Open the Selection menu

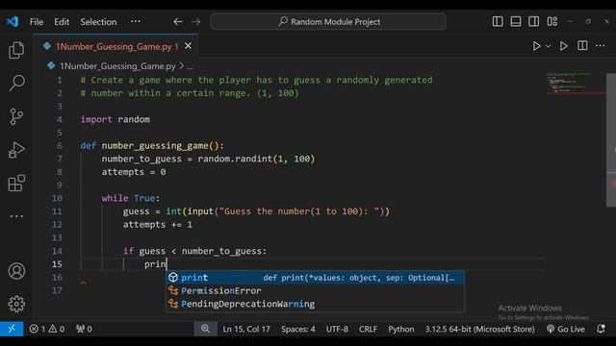[98, 22]
